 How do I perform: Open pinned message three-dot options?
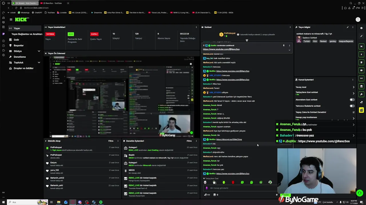[289, 45]
